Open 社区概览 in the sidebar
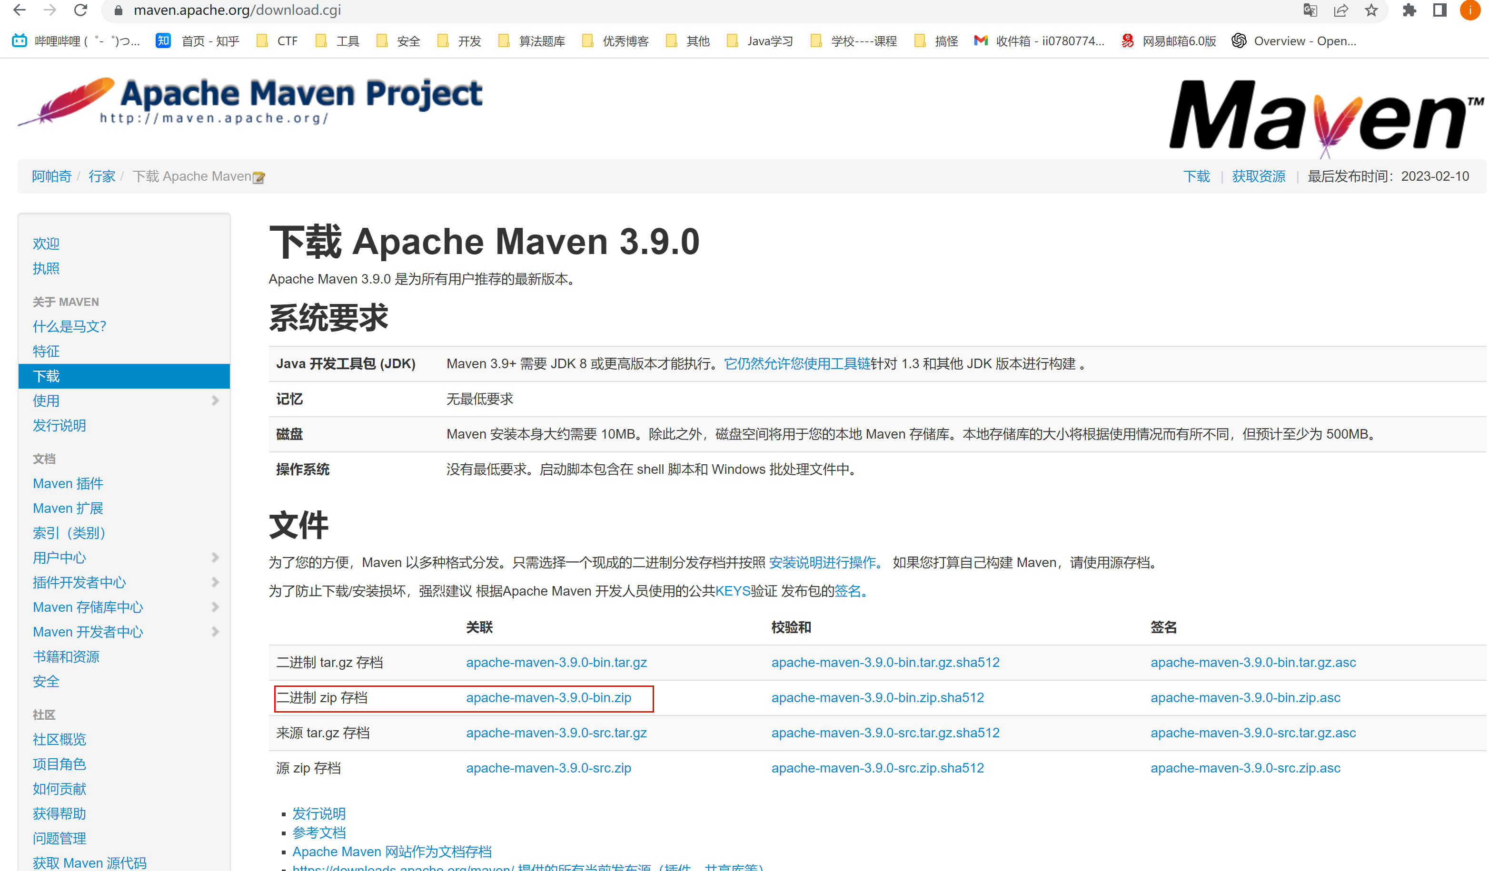Screen dimensions: 1489x871 pos(59,739)
